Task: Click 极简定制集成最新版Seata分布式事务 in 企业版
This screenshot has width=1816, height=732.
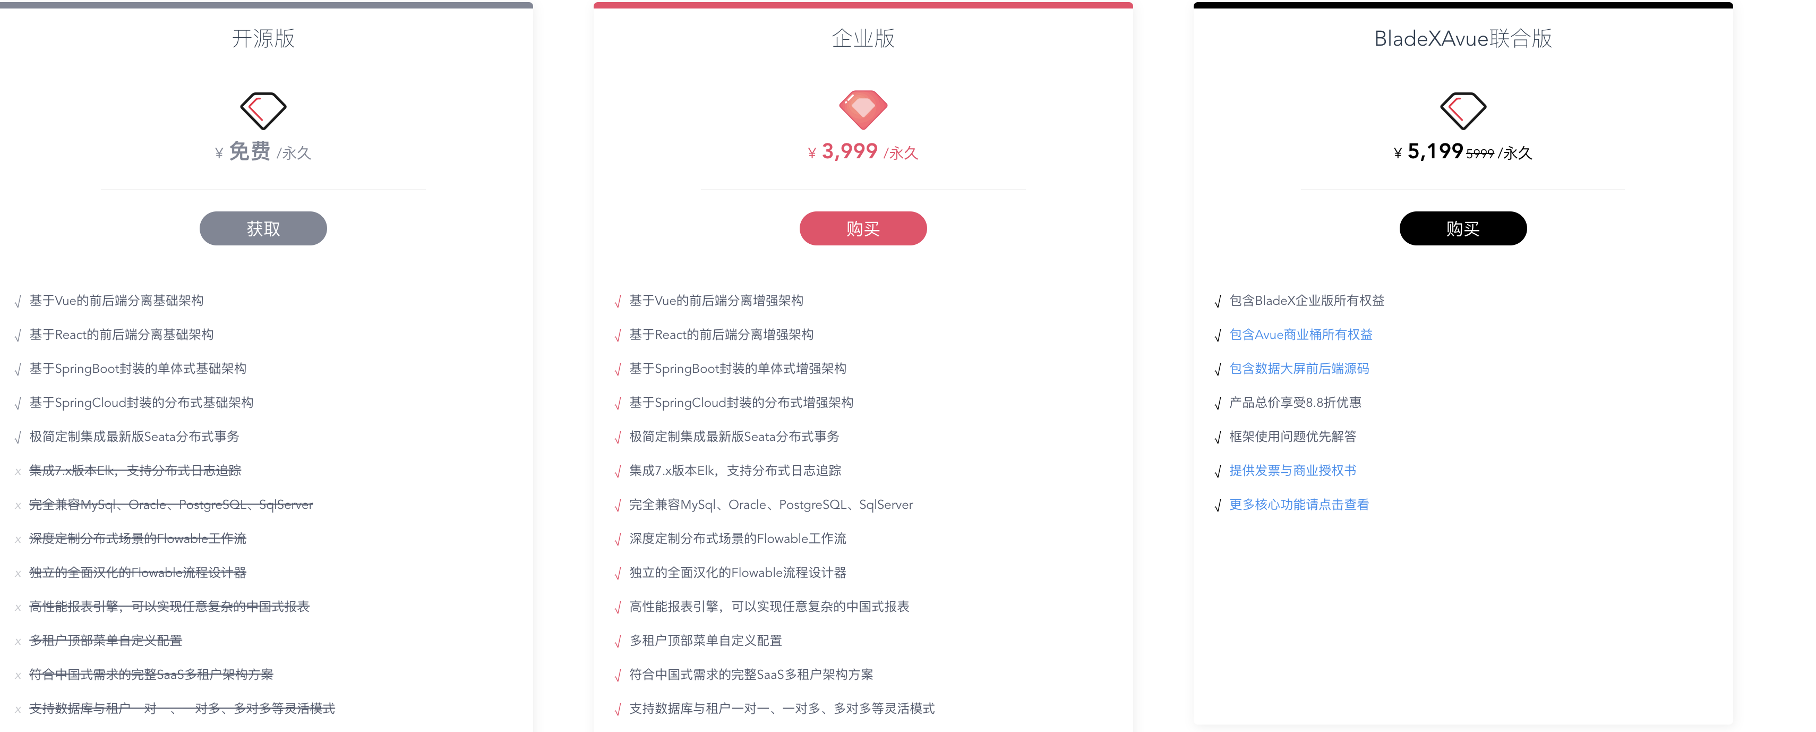Action: pos(734,437)
